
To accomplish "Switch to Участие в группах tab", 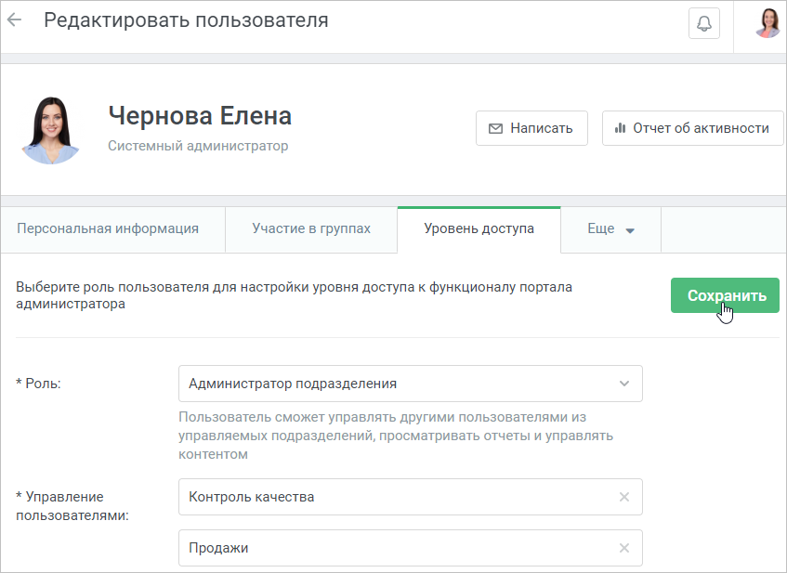I will 311,229.
